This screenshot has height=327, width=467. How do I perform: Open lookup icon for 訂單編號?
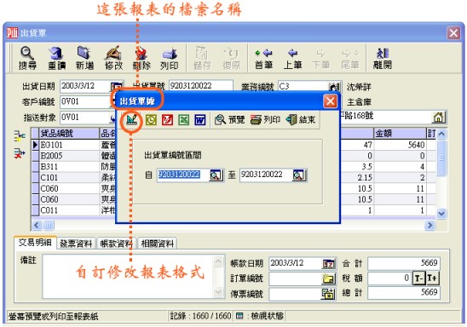[329, 278]
